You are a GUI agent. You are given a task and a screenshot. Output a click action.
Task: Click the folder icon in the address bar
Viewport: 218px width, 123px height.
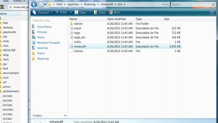click(x=50, y=4)
